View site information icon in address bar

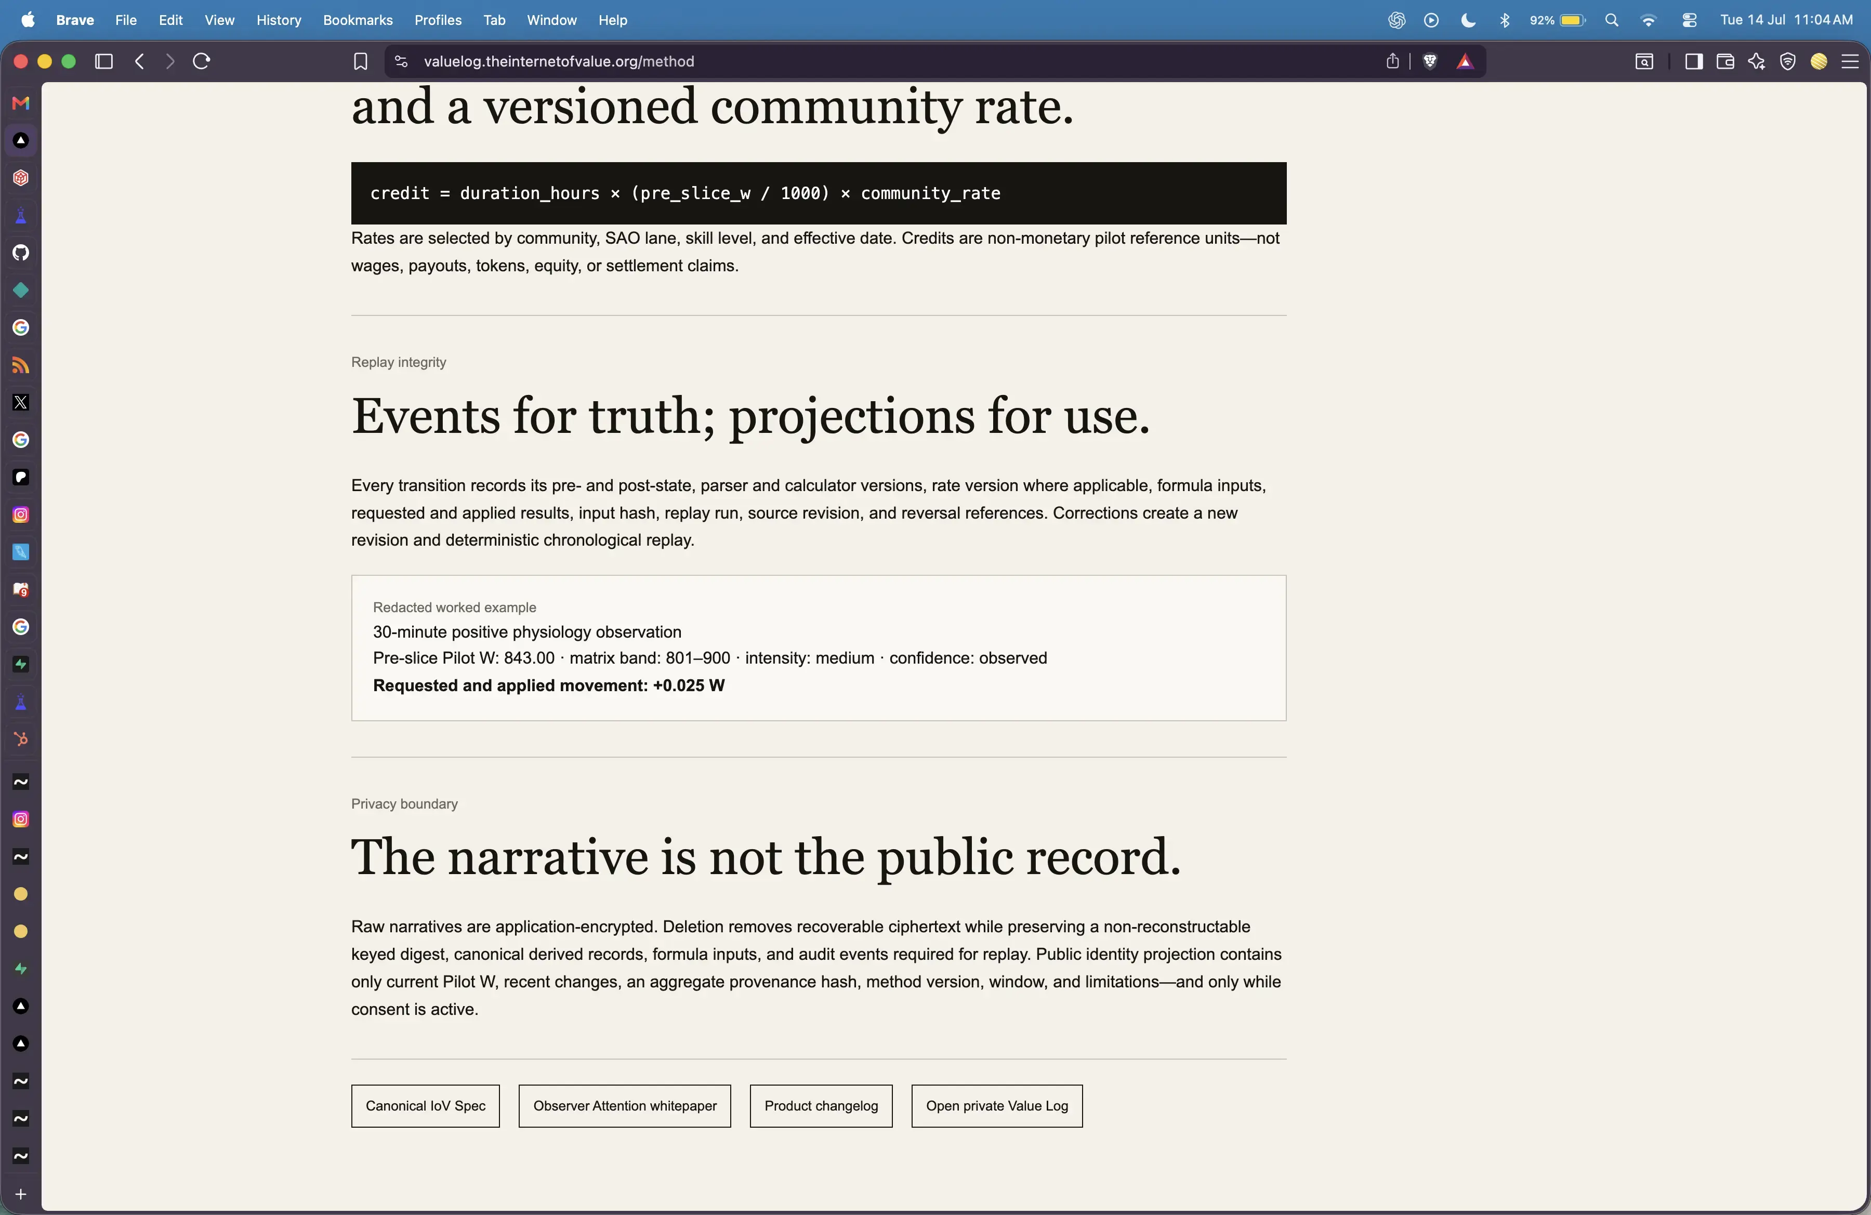click(401, 61)
